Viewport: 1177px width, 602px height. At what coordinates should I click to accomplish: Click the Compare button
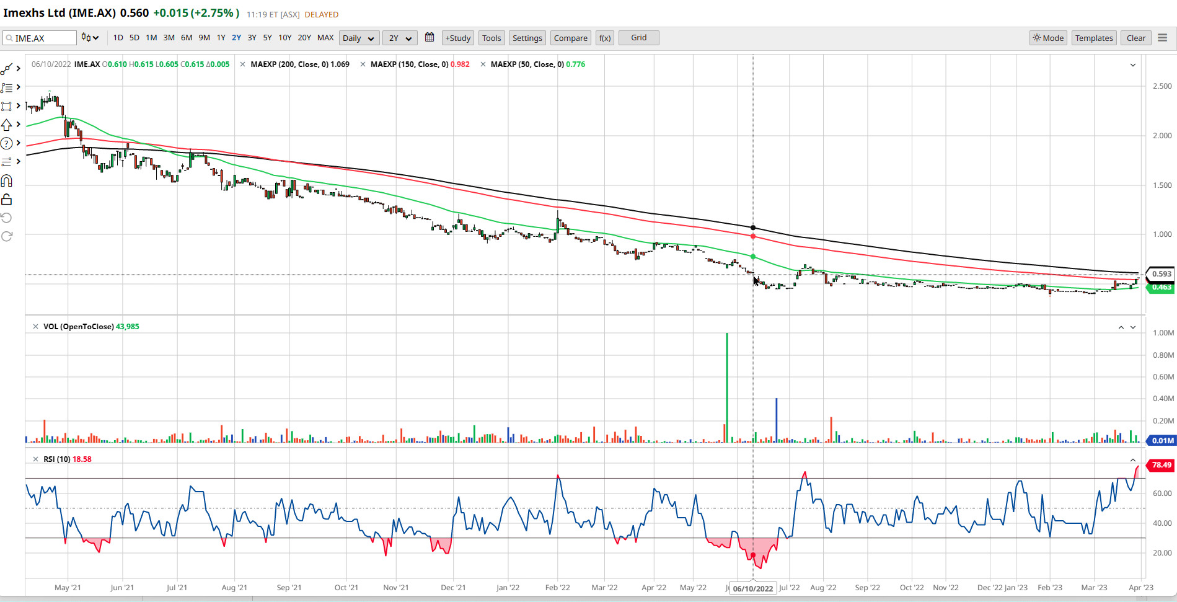[x=571, y=38]
